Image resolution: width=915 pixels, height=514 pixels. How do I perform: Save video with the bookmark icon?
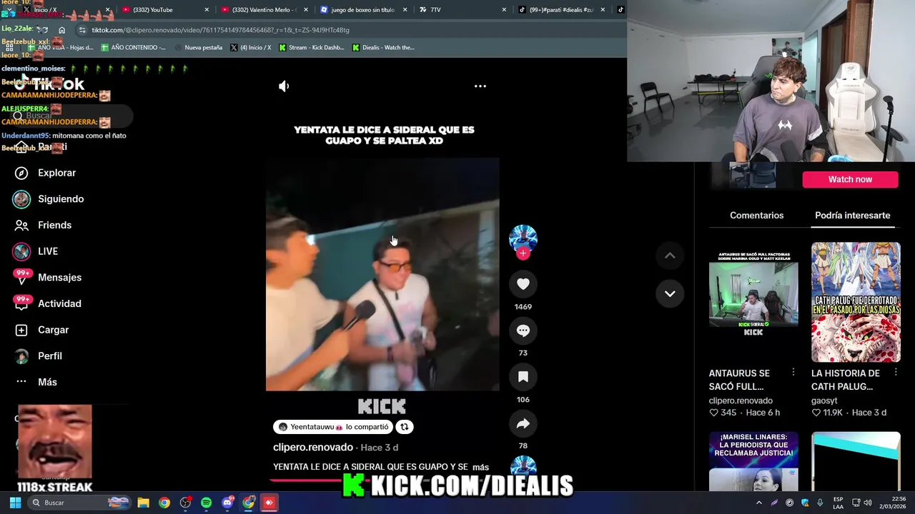523,377
